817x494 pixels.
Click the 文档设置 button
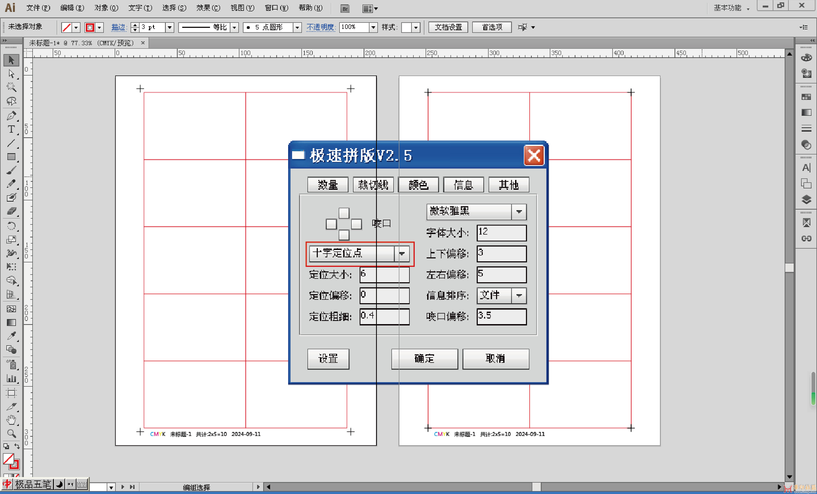(448, 27)
